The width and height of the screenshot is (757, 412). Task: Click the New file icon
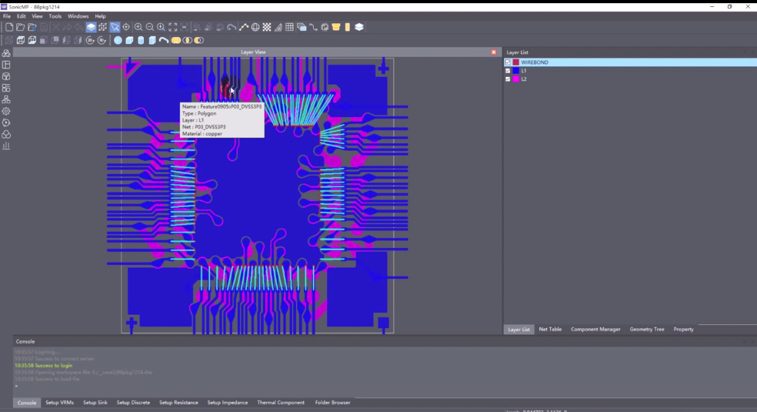(x=9, y=27)
